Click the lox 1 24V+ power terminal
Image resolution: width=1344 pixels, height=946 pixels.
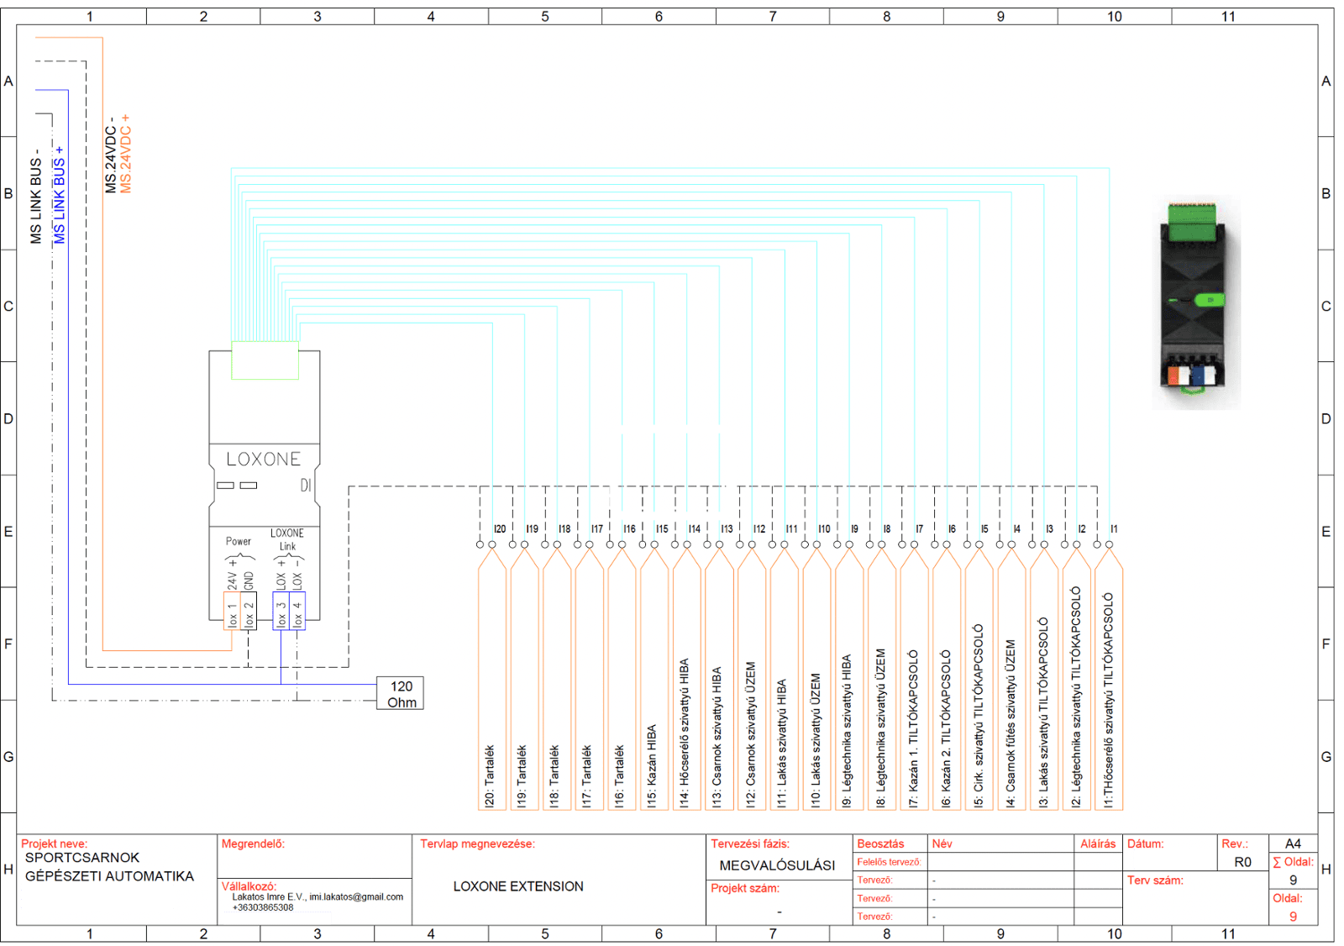pos(232,611)
